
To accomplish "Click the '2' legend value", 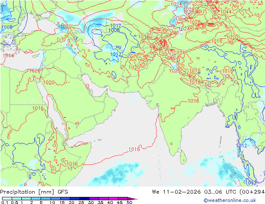I will 31,202.
